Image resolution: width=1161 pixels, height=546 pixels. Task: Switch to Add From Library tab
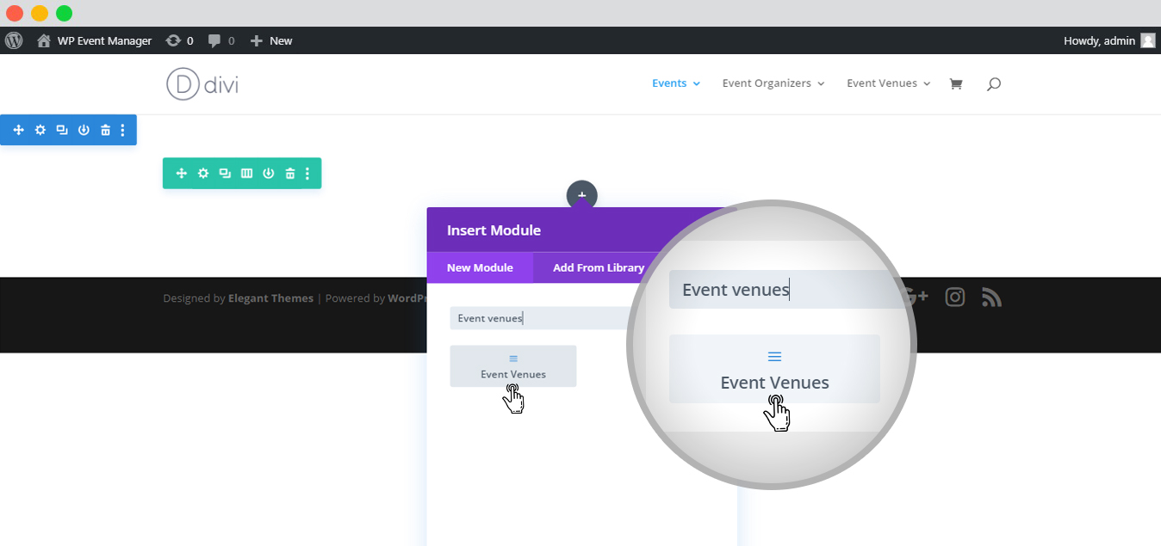599,267
